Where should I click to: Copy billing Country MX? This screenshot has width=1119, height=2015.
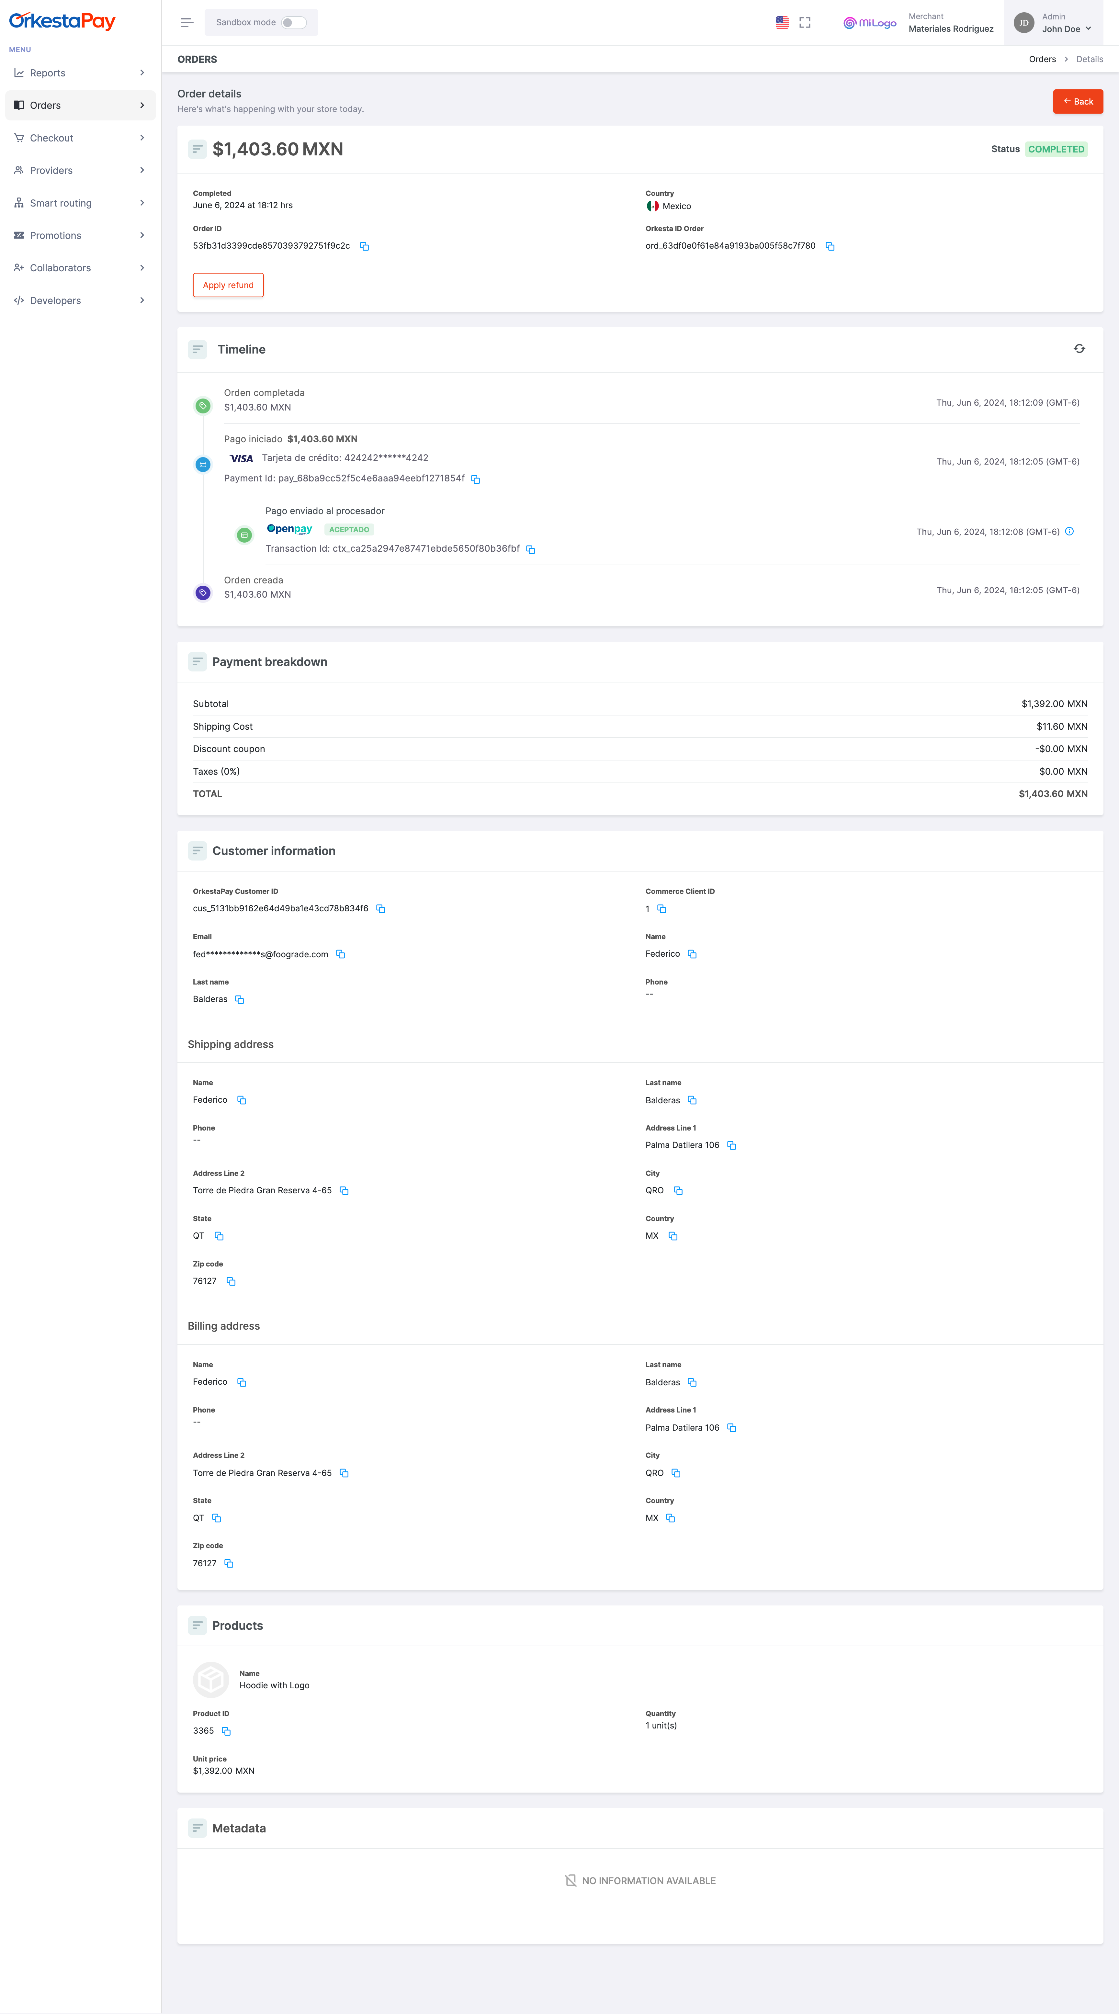pos(671,1518)
